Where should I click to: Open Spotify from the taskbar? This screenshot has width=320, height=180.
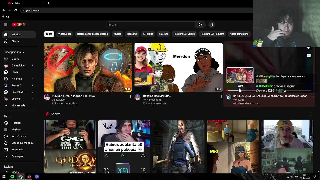click(12, 177)
